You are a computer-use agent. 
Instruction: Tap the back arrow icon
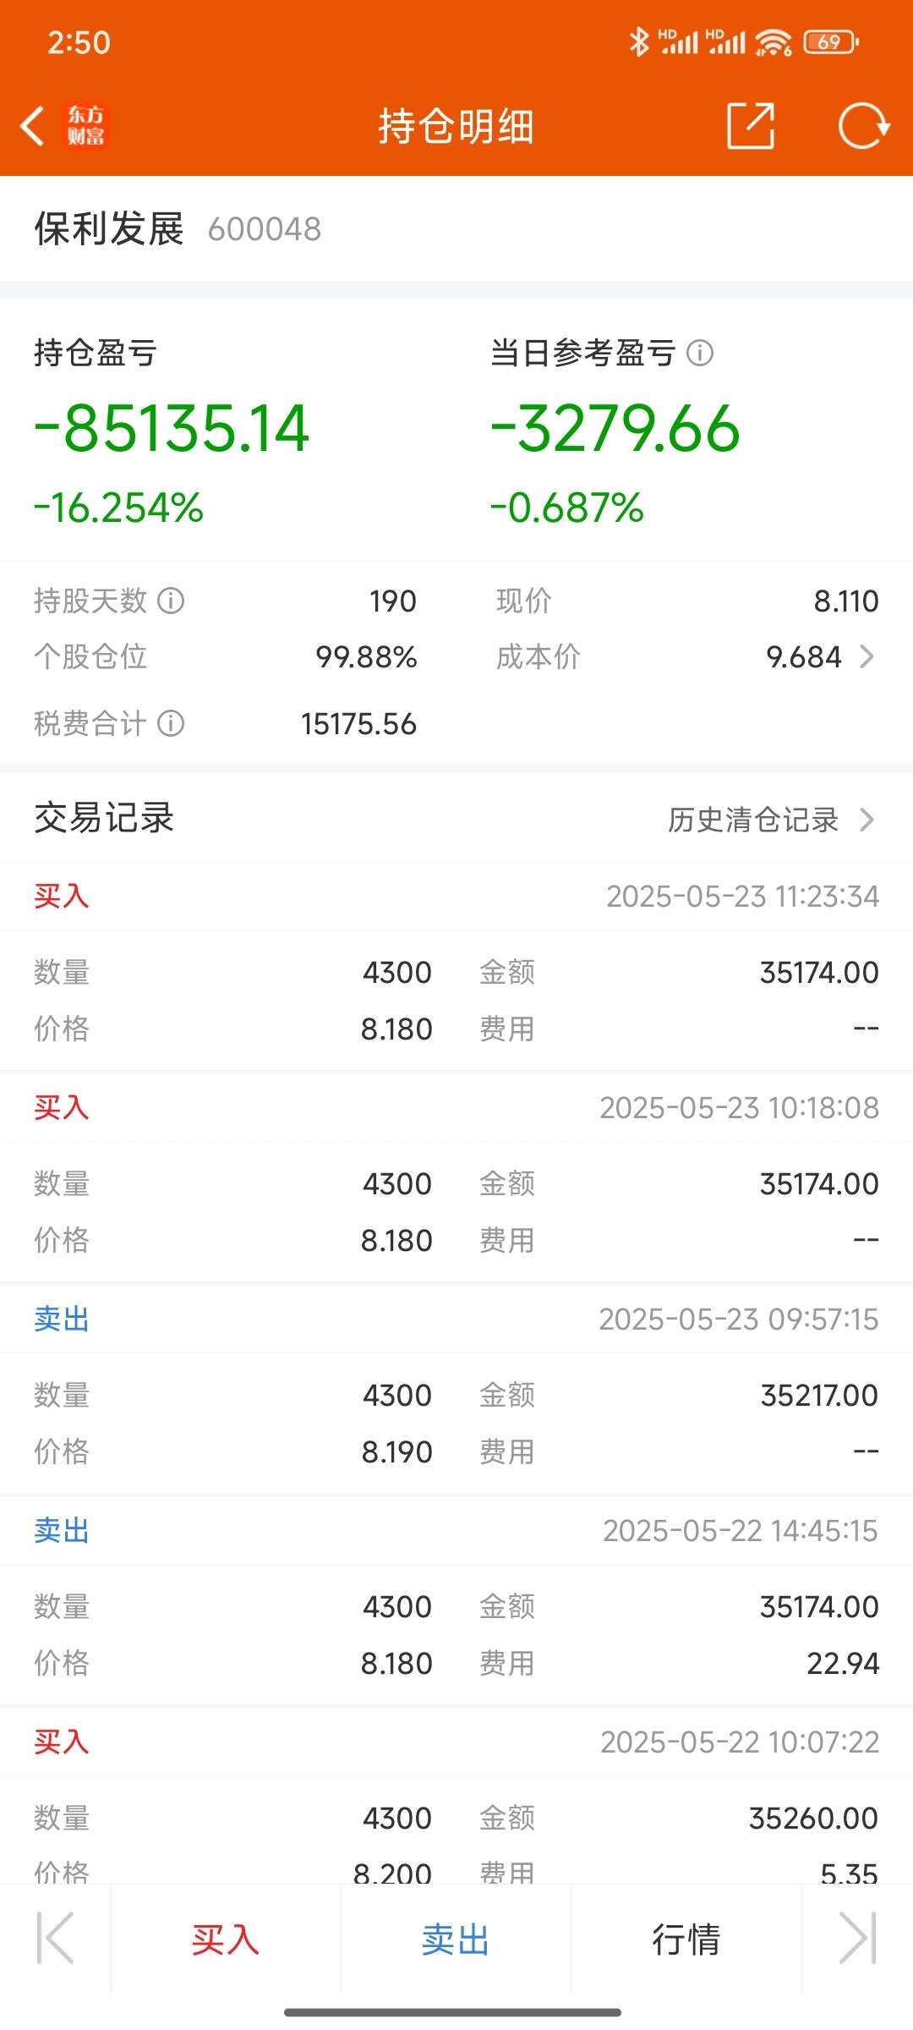tap(32, 127)
